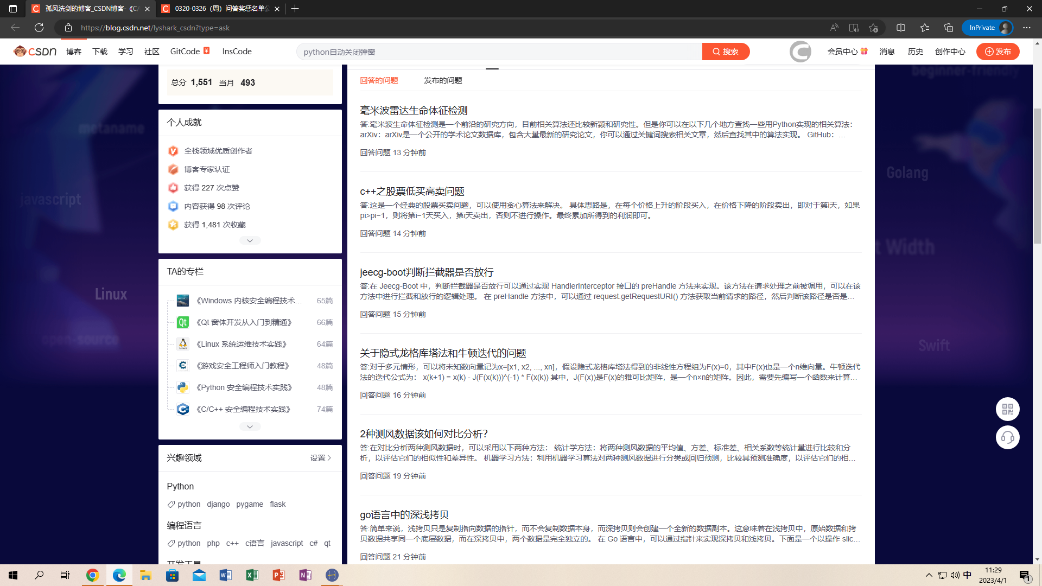Viewport: 1042px width, 586px height.
Task: Launch Excel from the taskbar
Action: (x=252, y=575)
